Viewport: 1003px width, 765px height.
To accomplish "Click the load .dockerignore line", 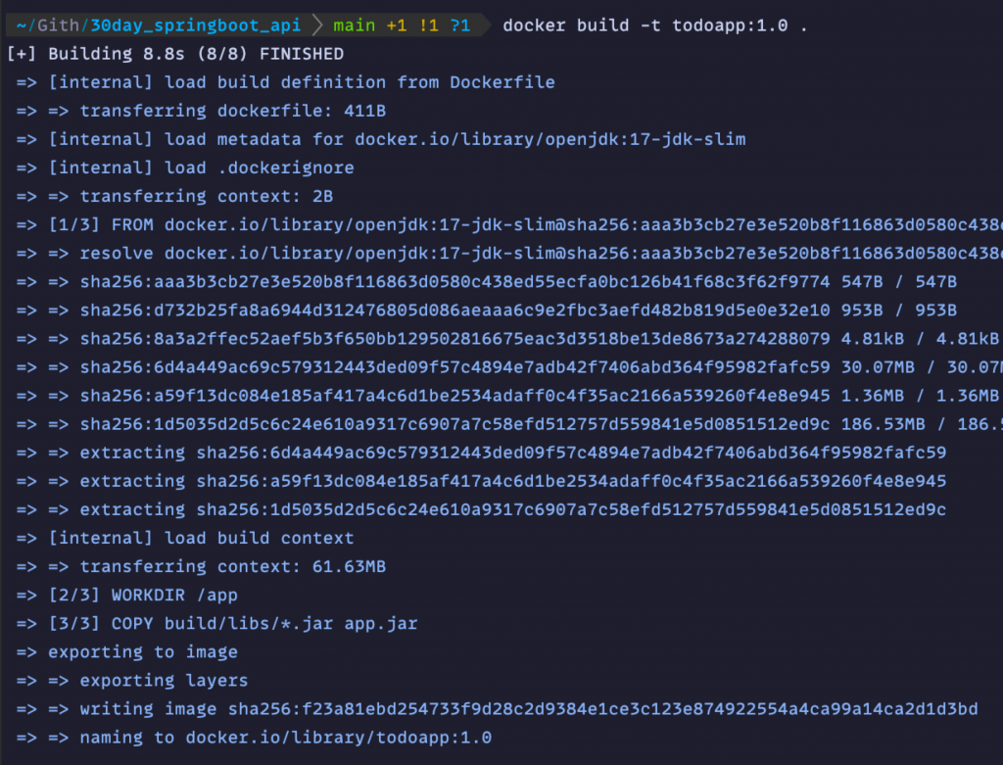I will [x=201, y=167].
